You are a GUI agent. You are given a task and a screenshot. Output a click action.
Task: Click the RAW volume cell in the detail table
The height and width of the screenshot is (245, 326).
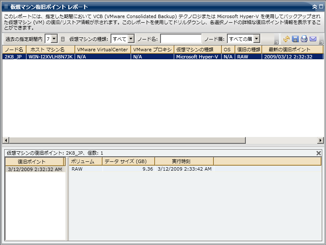(x=86, y=169)
